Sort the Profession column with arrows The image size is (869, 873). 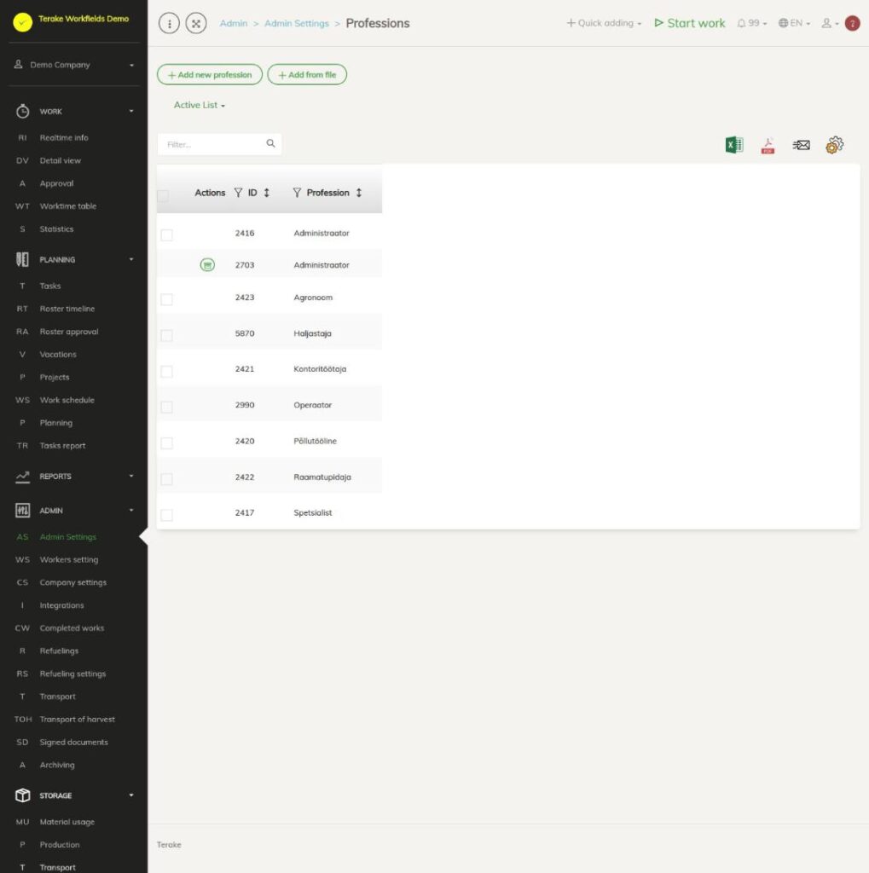pos(359,193)
